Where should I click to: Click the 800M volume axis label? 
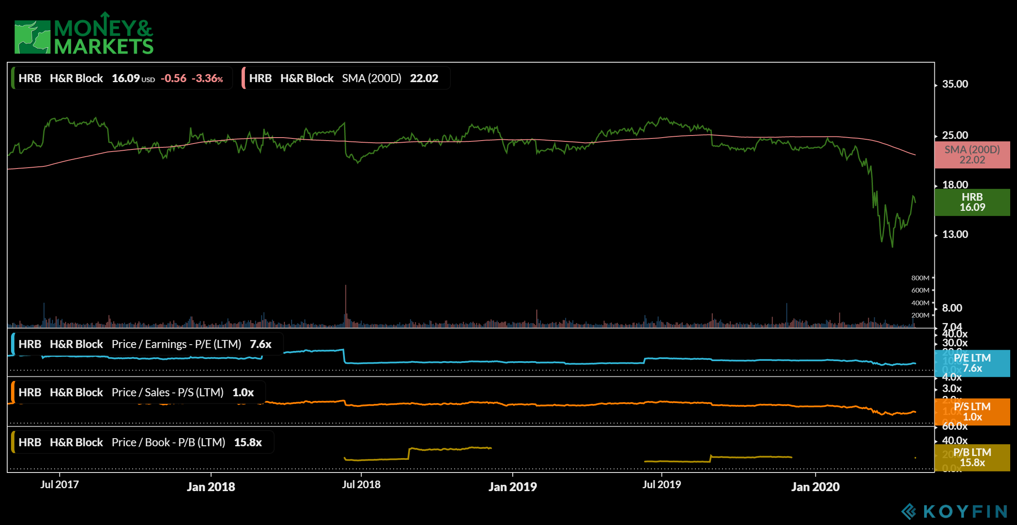[x=920, y=278]
